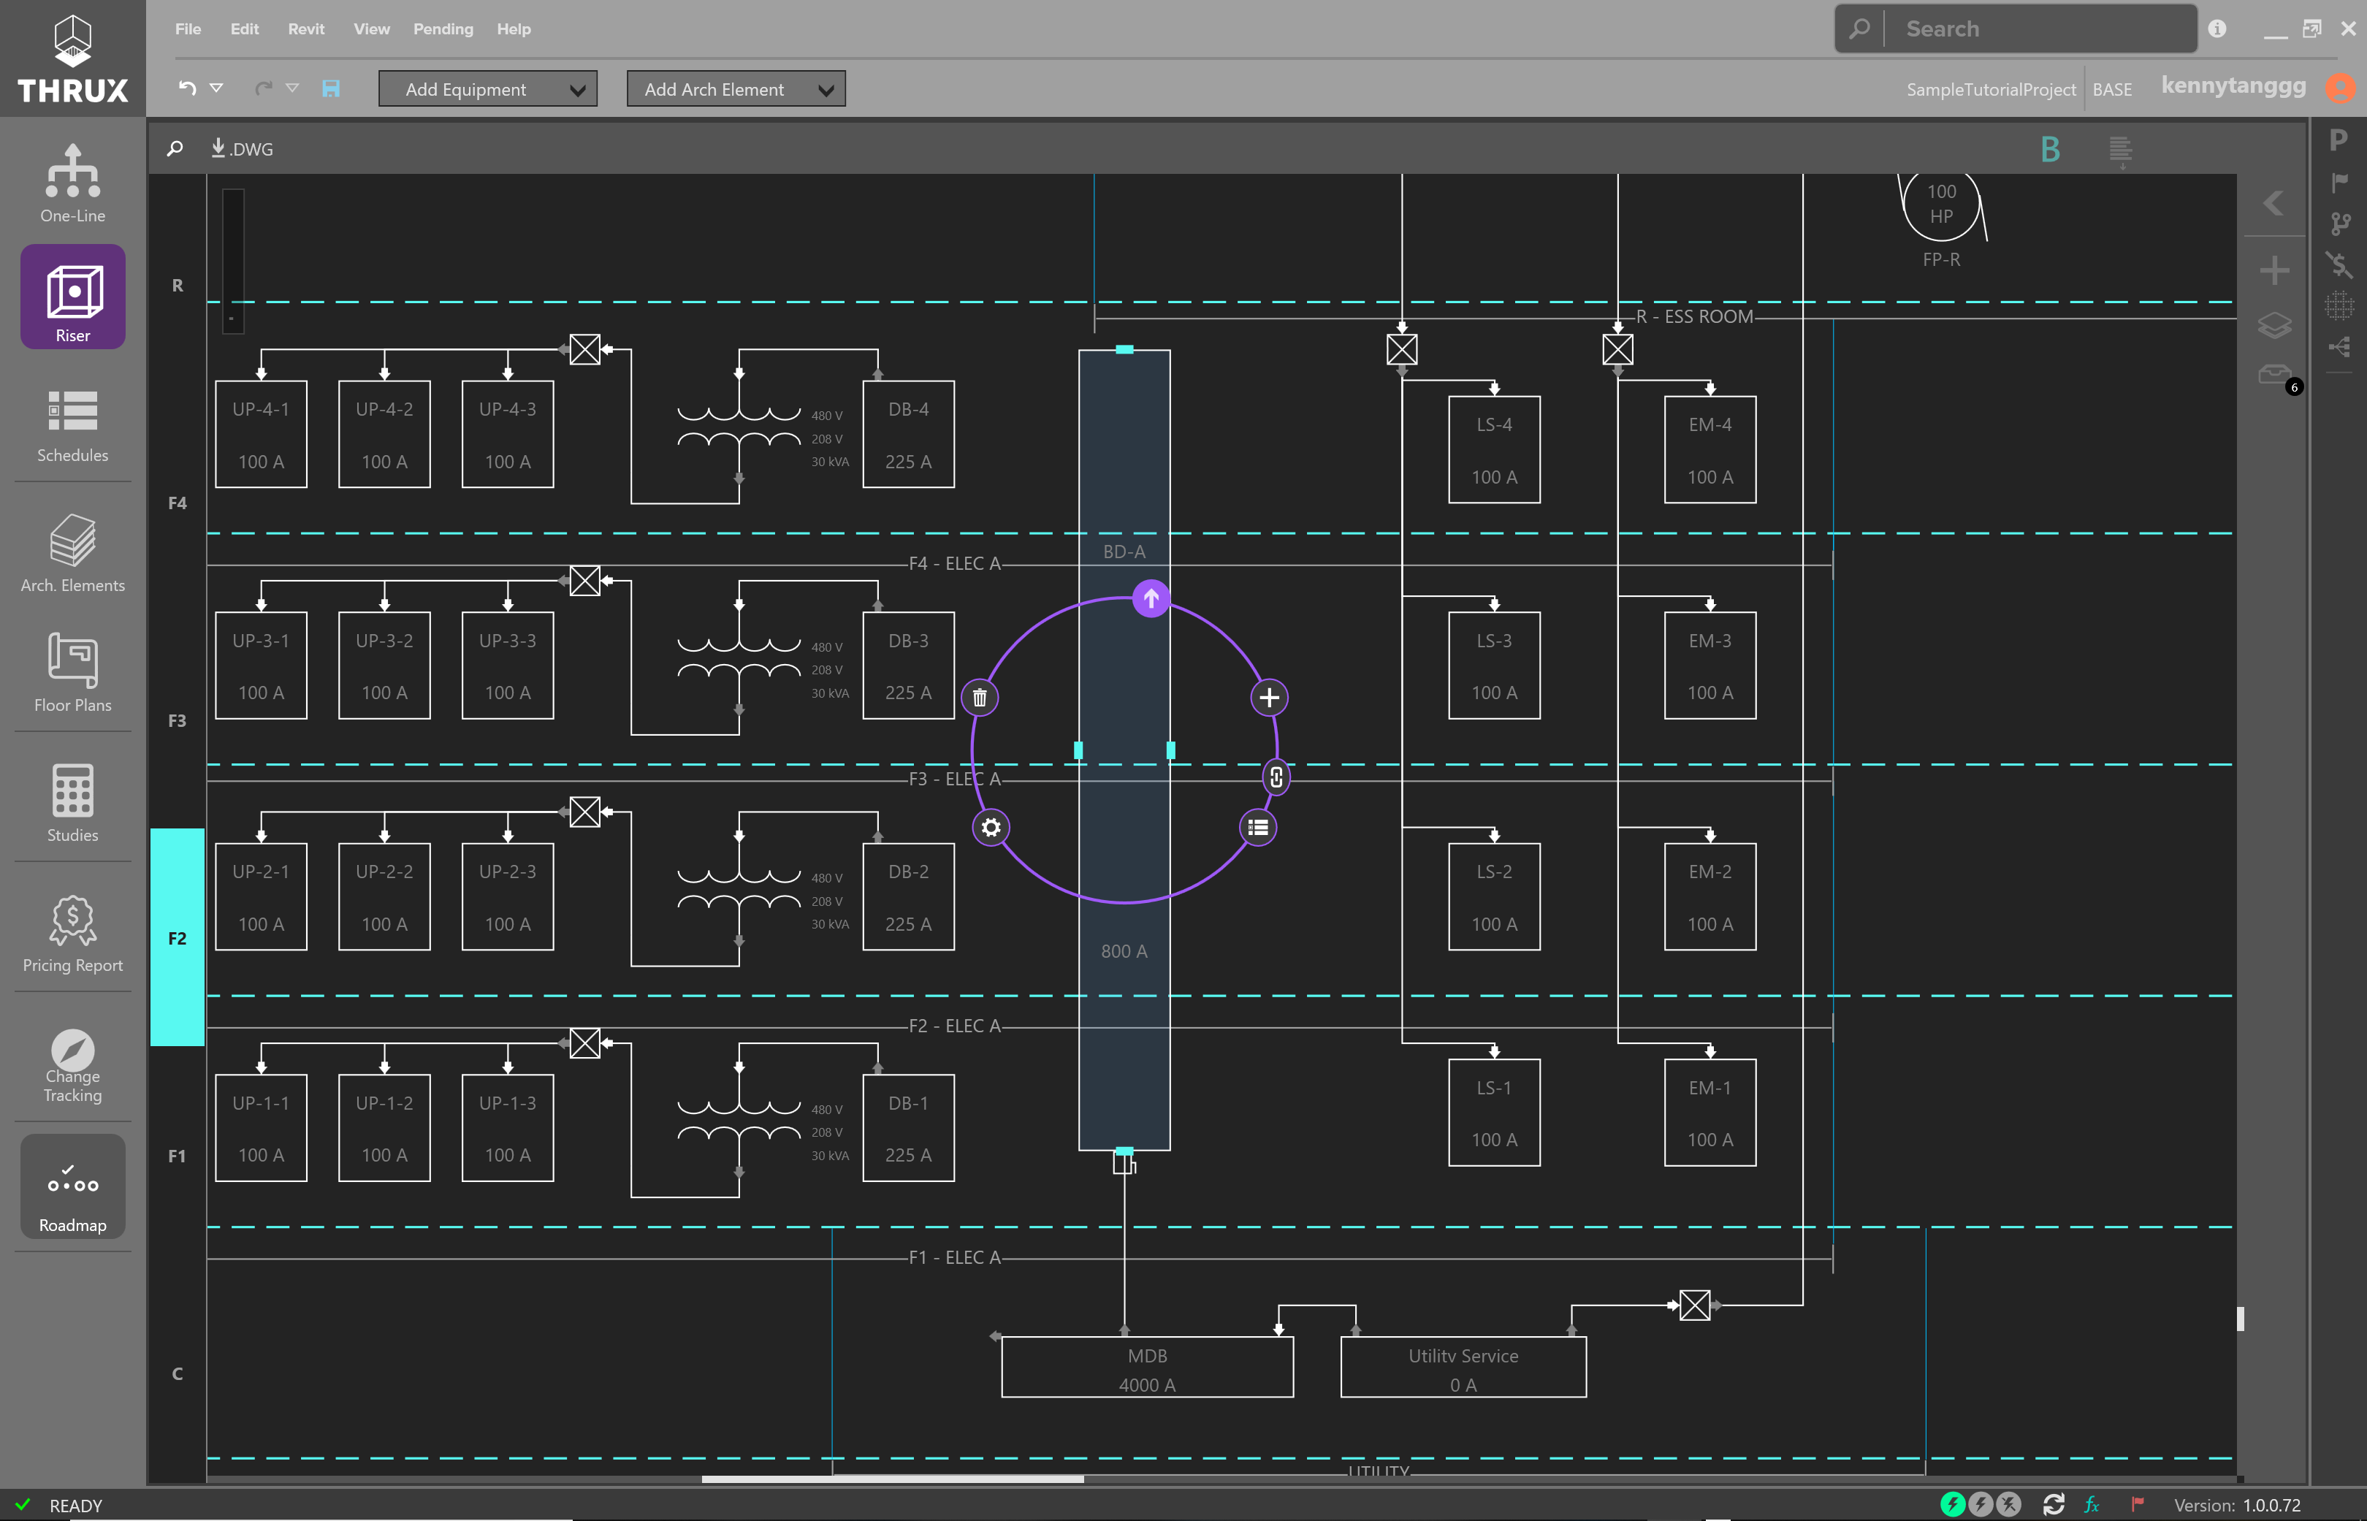
Task: Open the Help menu
Action: [514, 28]
